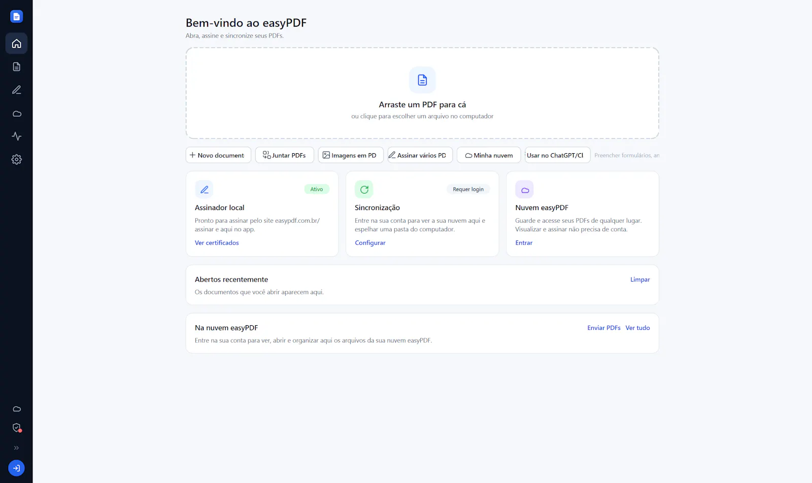Open the Ver certificados link
Image resolution: width=812 pixels, height=483 pixels.
tap(217, 243)
